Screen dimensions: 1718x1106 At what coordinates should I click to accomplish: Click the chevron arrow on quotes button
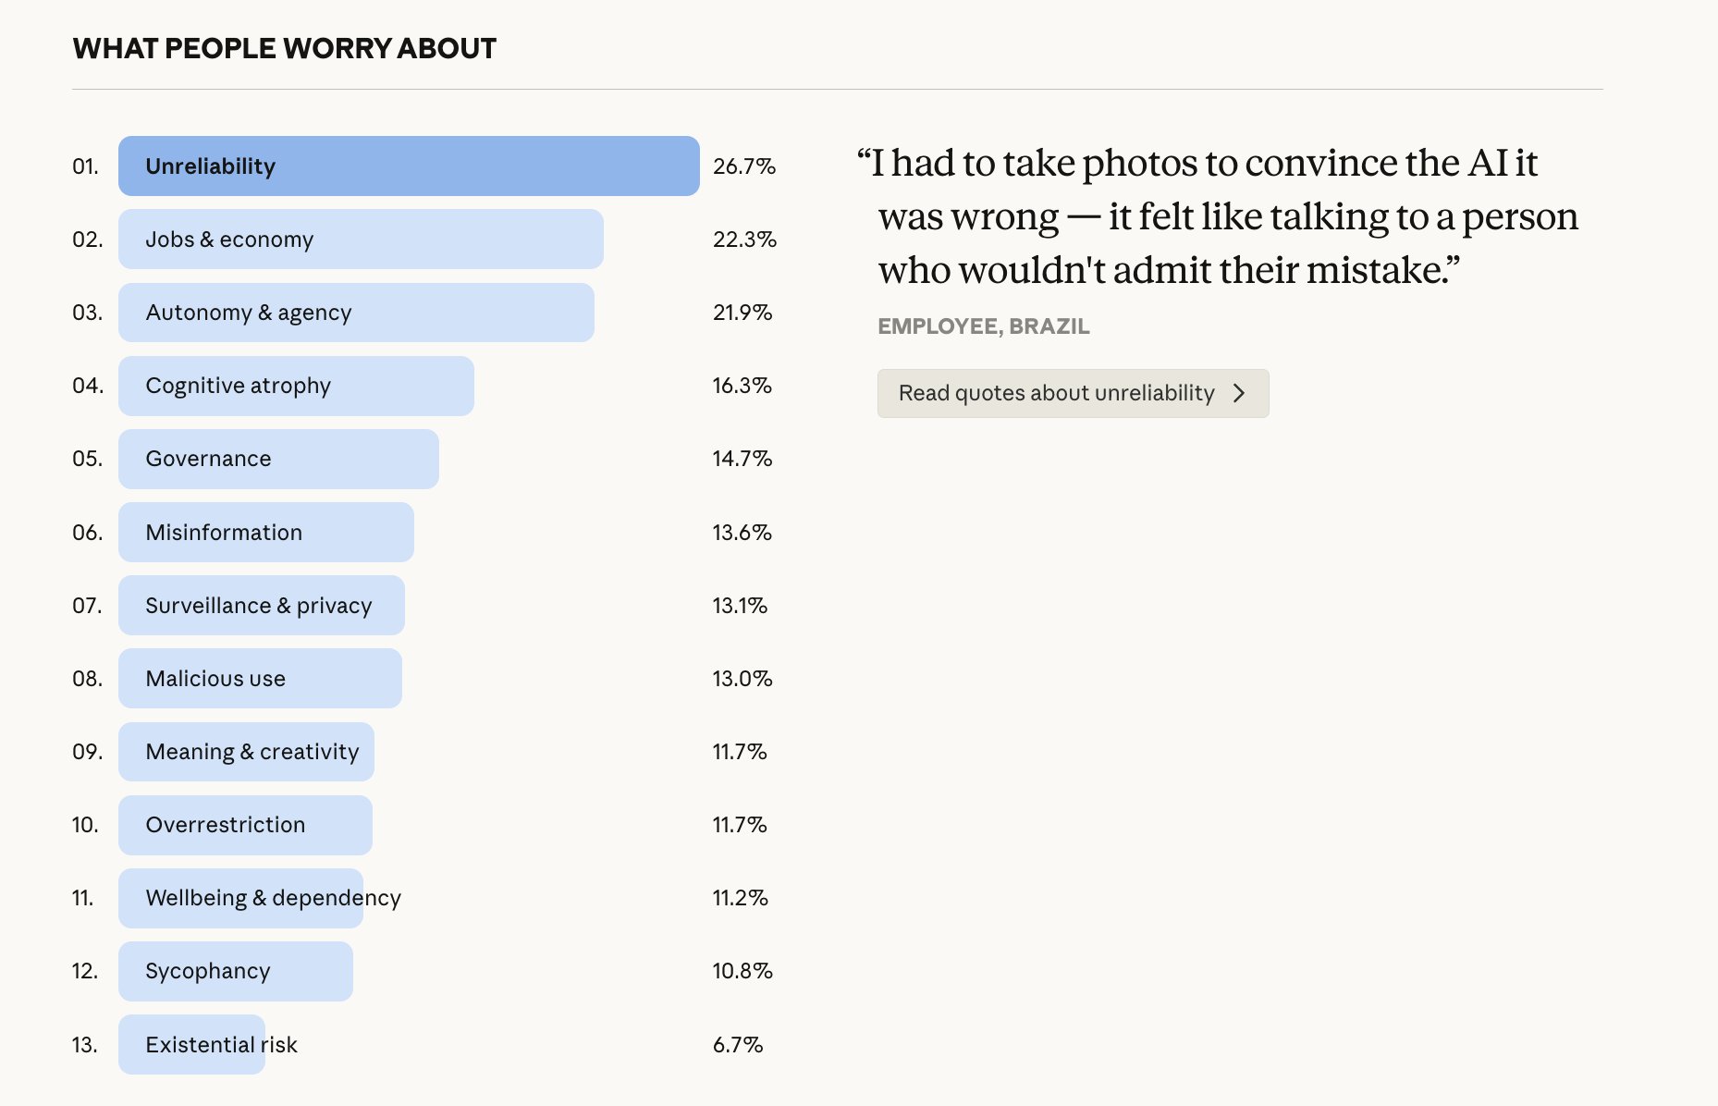pos(1239,393)
